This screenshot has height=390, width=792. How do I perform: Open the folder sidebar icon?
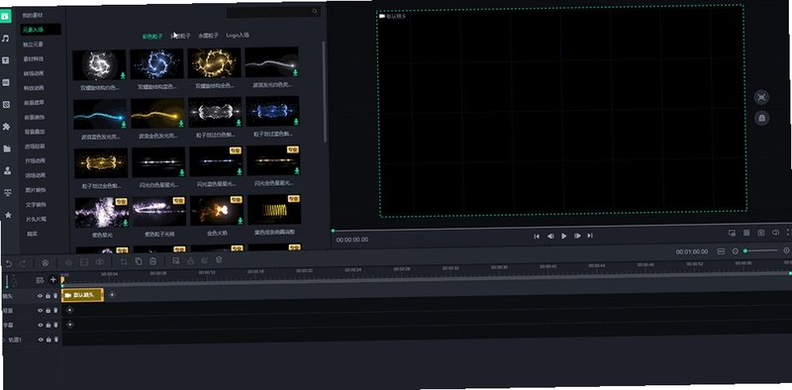click(x=7, y=148)
